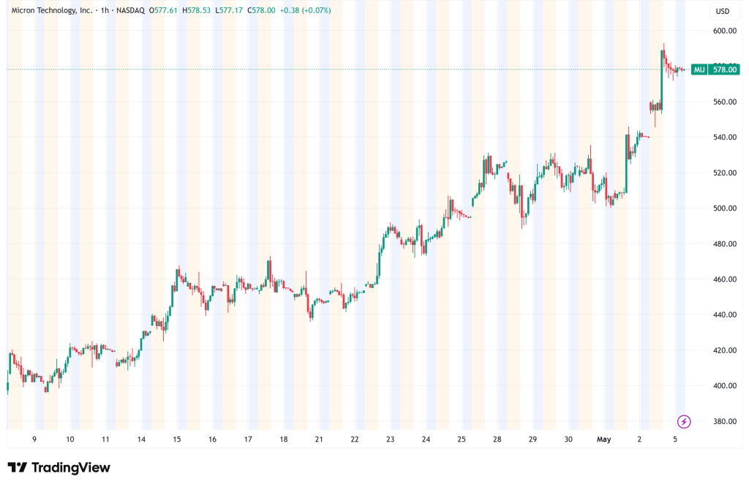Click the 1h interval label
The height and width of the screenshot is (487, 749).
tap(105, 10)
